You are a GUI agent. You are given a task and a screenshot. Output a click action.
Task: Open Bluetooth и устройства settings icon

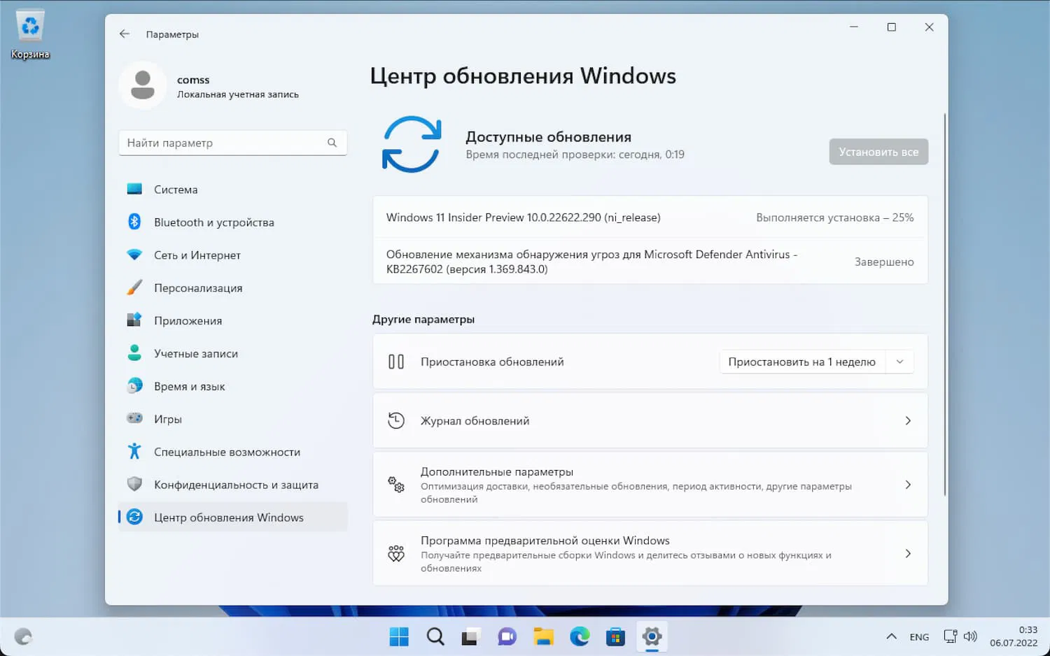[x=134, y=222]
